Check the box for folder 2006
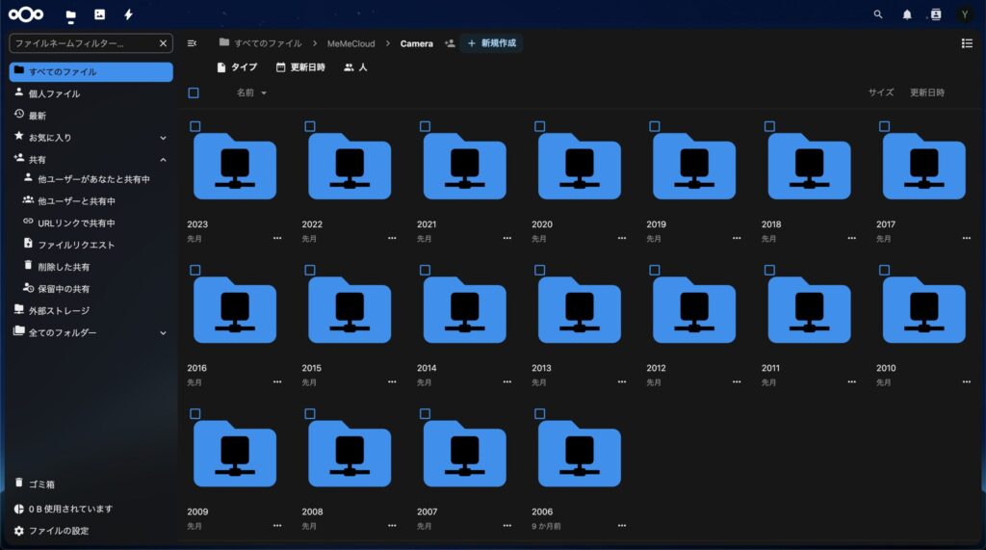Image resolution: width=986 pixels, height=550 pixels. tap(539, 413)
